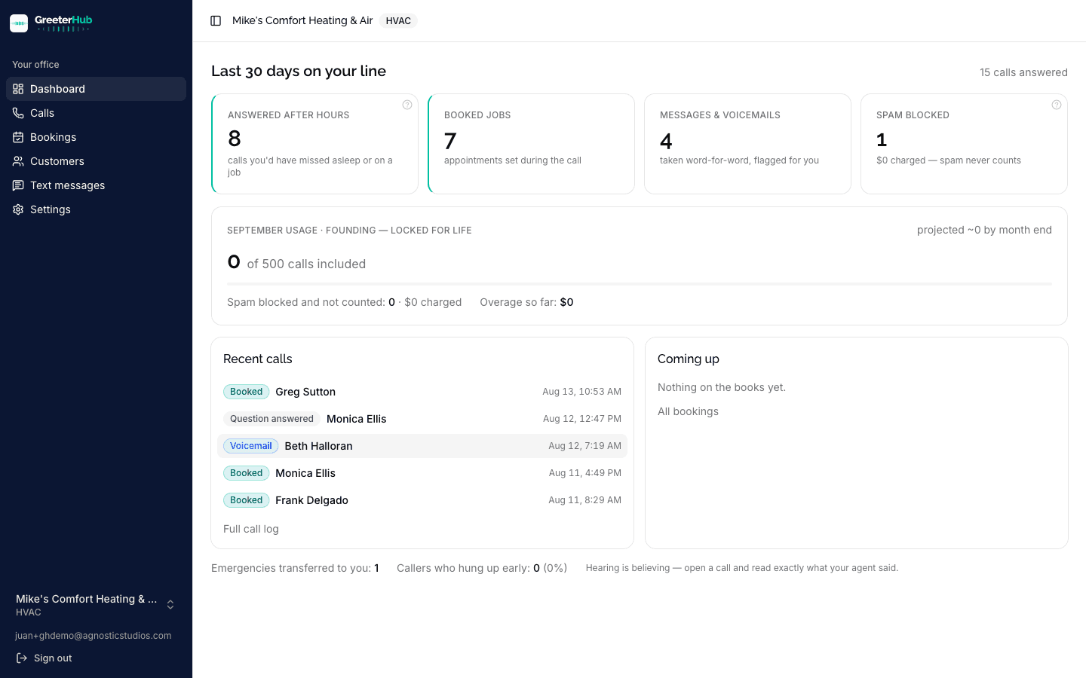The image size is (1086, 678).
Task: Click the Messages & Voicemails card
Action: [x=747, y=144]
